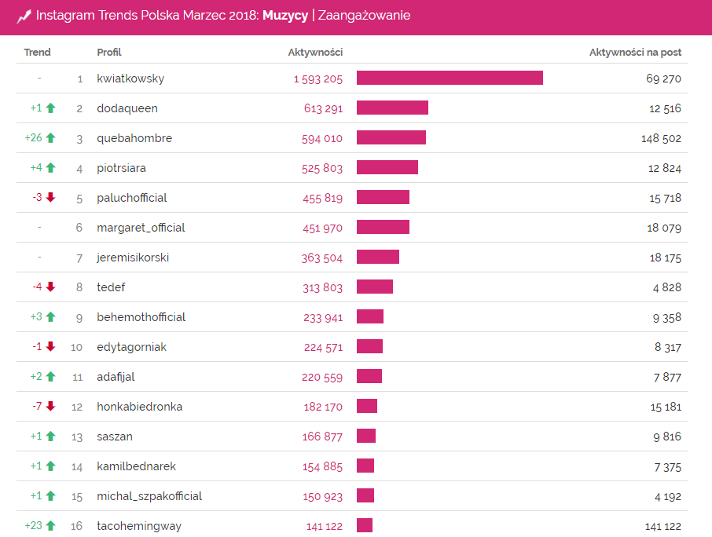
Task: Click red down arrow for tedef row
Action: click(x=51, y=287)
